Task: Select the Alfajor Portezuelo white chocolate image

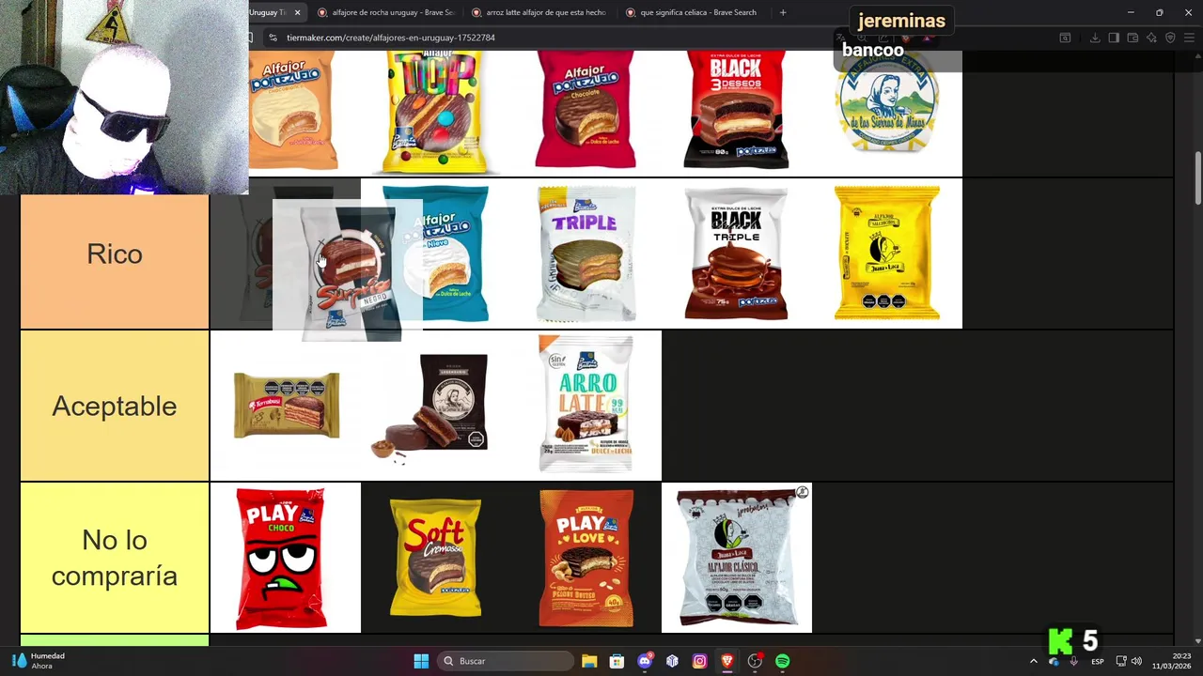Action: (293, 111)
